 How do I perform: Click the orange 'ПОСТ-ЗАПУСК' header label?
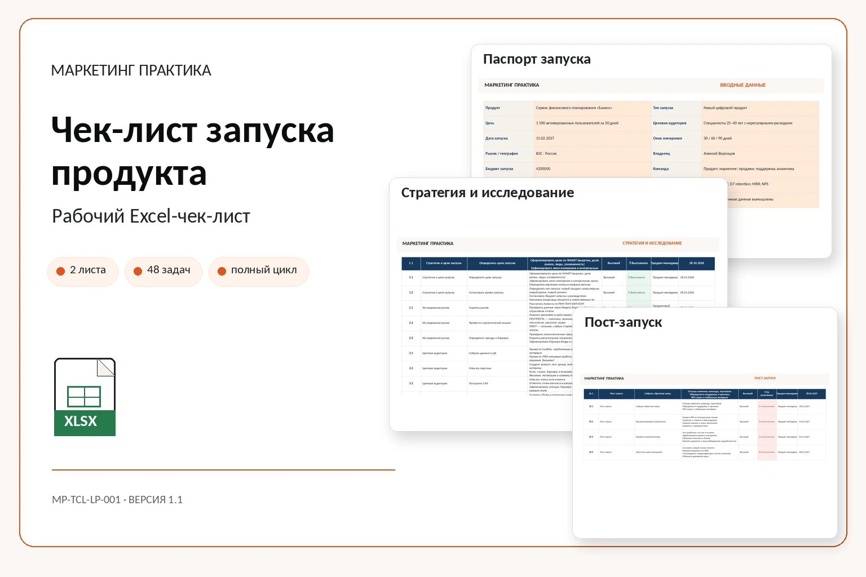point(765,378)
